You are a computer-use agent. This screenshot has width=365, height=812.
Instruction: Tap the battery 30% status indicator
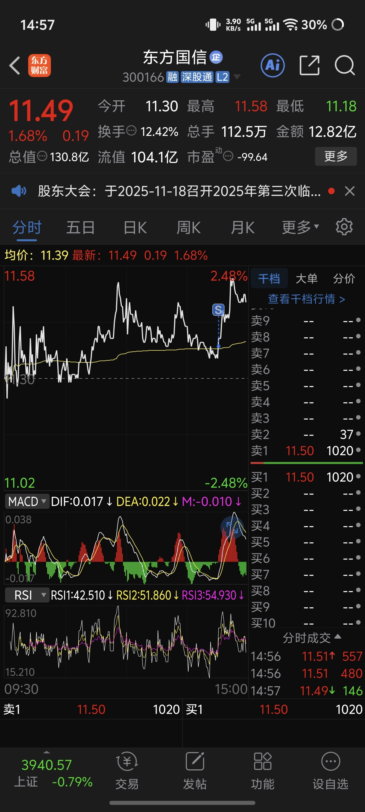pyautogui.click(x=322, y=25)
